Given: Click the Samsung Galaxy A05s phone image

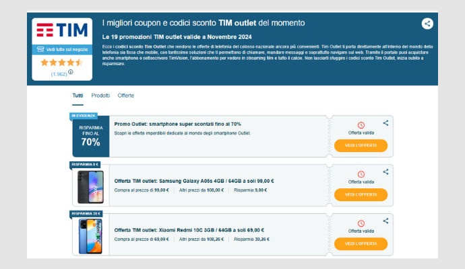Looking at the screenshot, I should tap(90, 187).
